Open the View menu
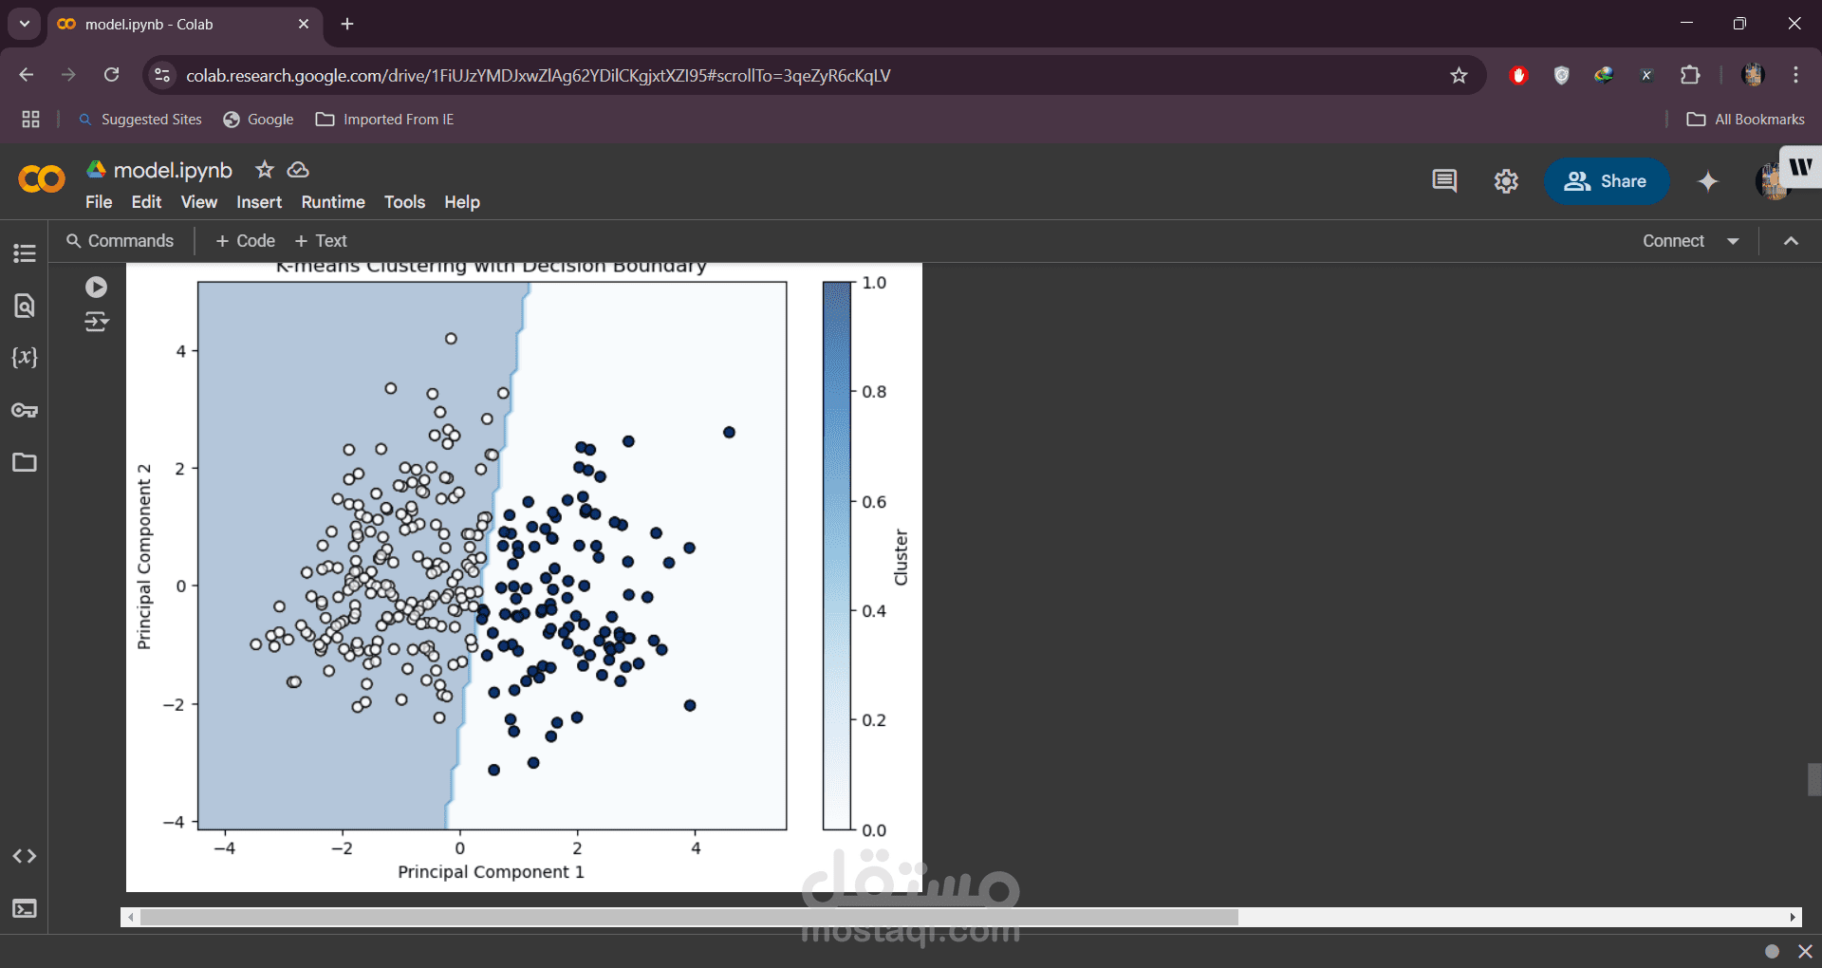Screen dimensions: 1822x968 (x=199, y=202)
